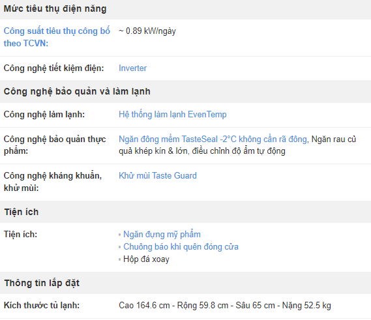Open the Ngăn đựng mỹ phẩm link
This screenshot has width=371, height=320.
162,235
